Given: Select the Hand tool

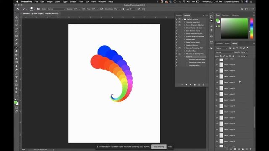Looking at the screenshot, I should tap(16, 89).
